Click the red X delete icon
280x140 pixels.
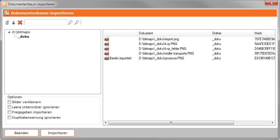[x=20, y=22]
